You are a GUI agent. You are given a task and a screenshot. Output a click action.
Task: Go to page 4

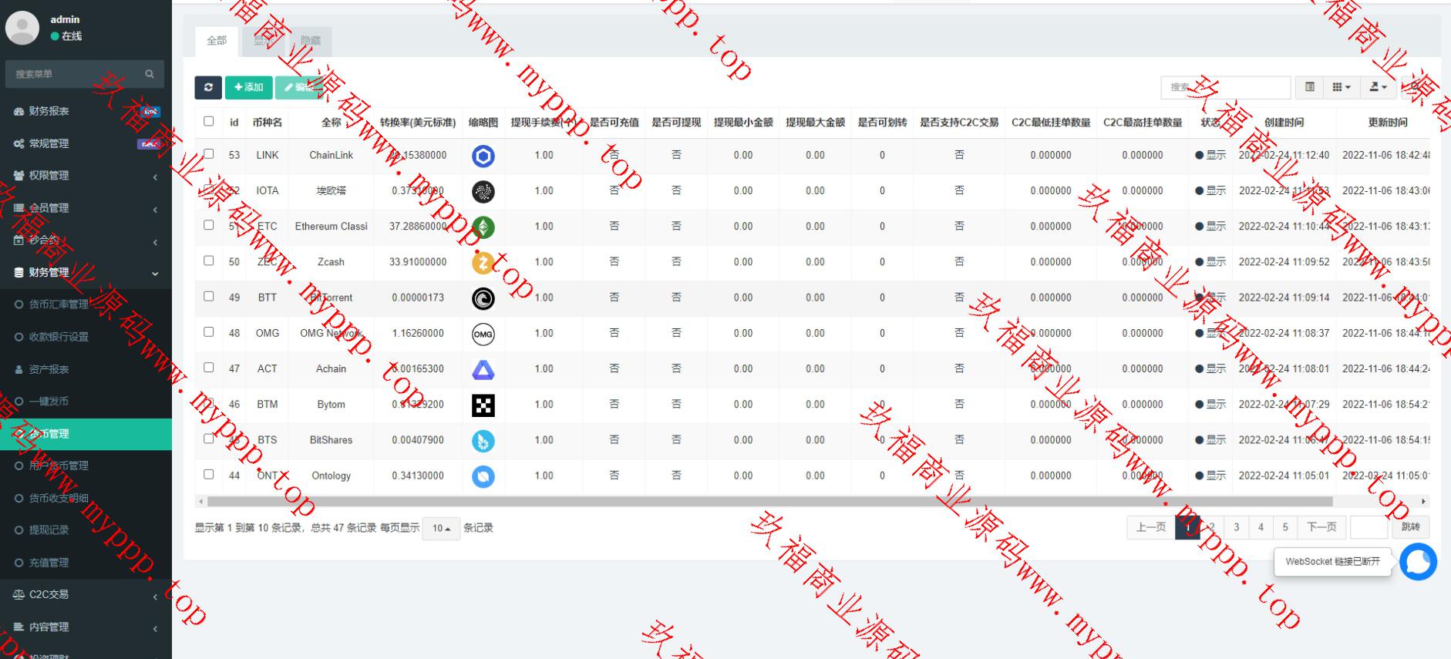click(x=1261, y=527)
